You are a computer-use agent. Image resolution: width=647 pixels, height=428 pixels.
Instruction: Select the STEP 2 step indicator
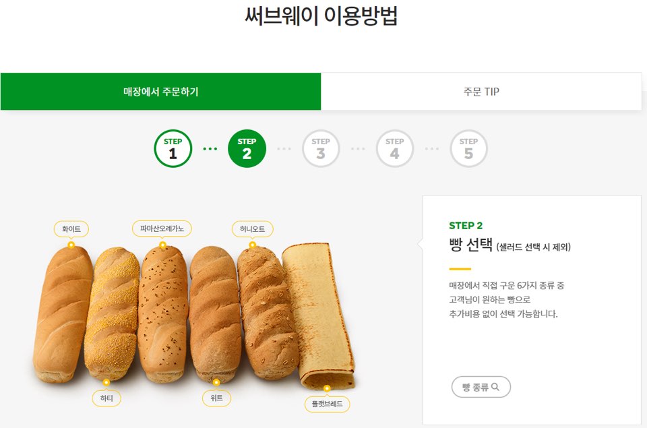tap(247, 148)
